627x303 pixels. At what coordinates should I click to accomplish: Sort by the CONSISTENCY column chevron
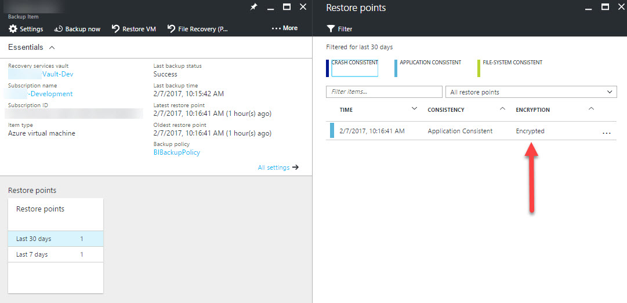pyautogui.click(x=503, y=108)
